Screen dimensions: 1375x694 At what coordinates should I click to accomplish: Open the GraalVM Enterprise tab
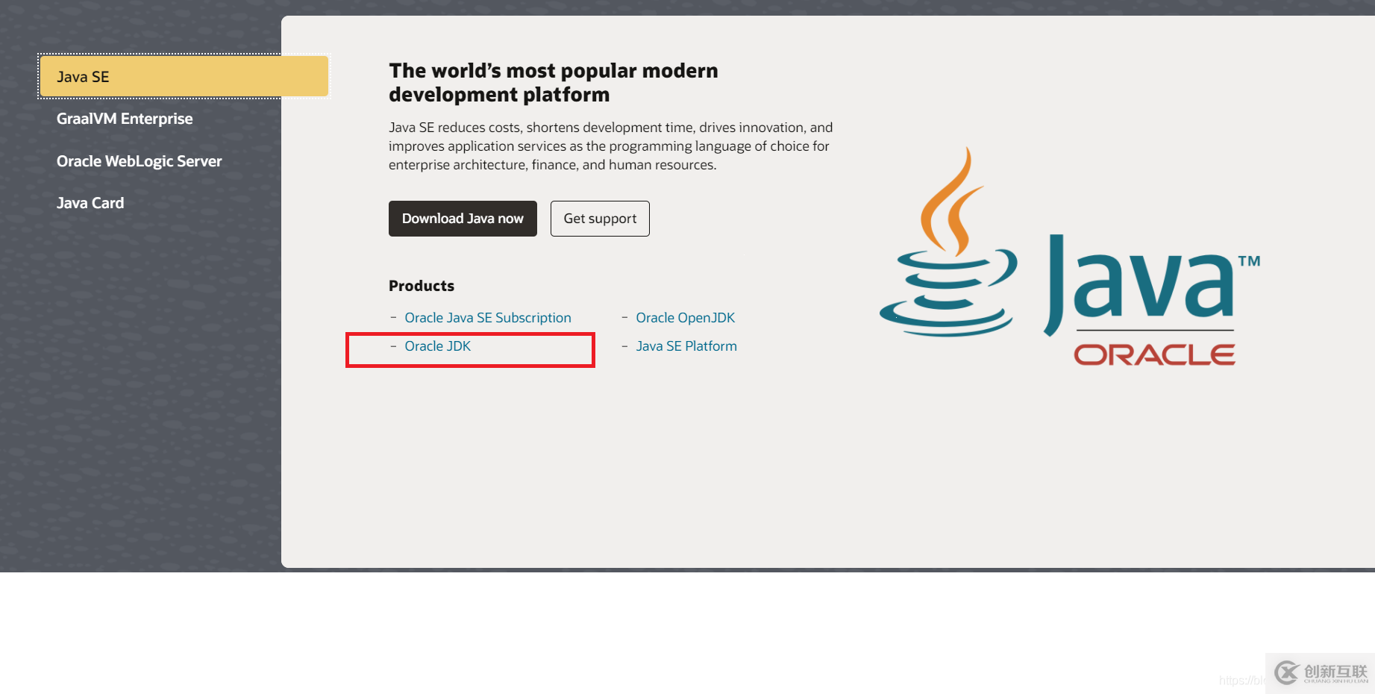tap(125, 119)
